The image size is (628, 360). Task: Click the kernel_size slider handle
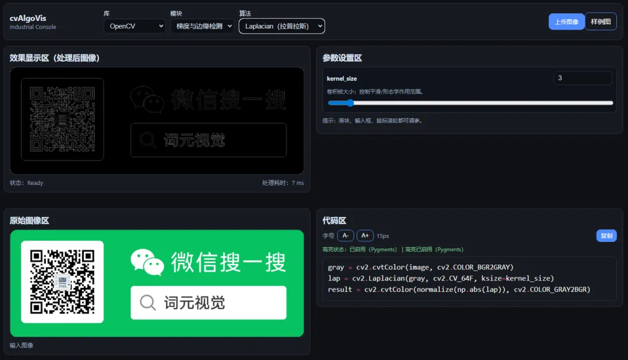350,103
